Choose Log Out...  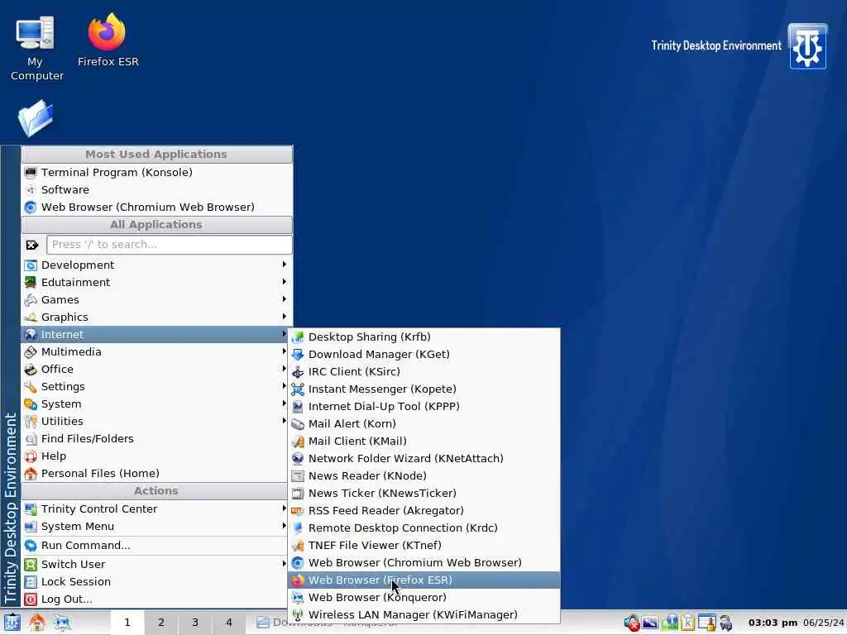click(x=155, y=599)
